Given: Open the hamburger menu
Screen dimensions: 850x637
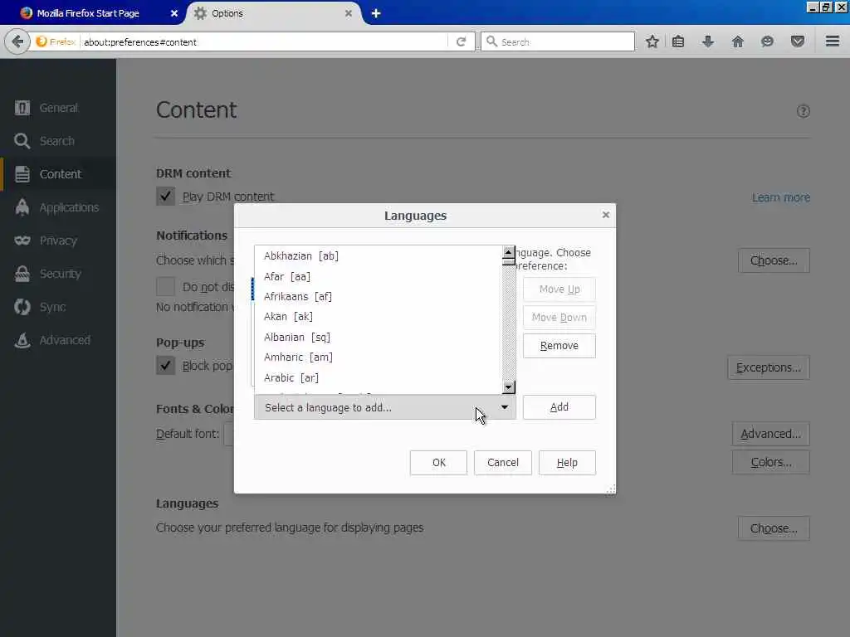Looking at the screenshot, I should [x=833, y=41].
